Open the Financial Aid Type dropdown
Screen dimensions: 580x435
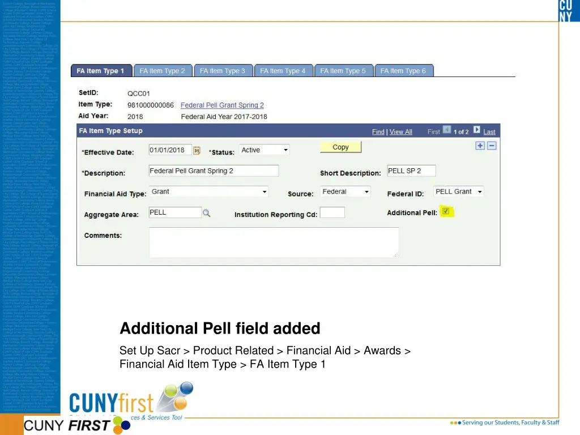pos(208,191)
